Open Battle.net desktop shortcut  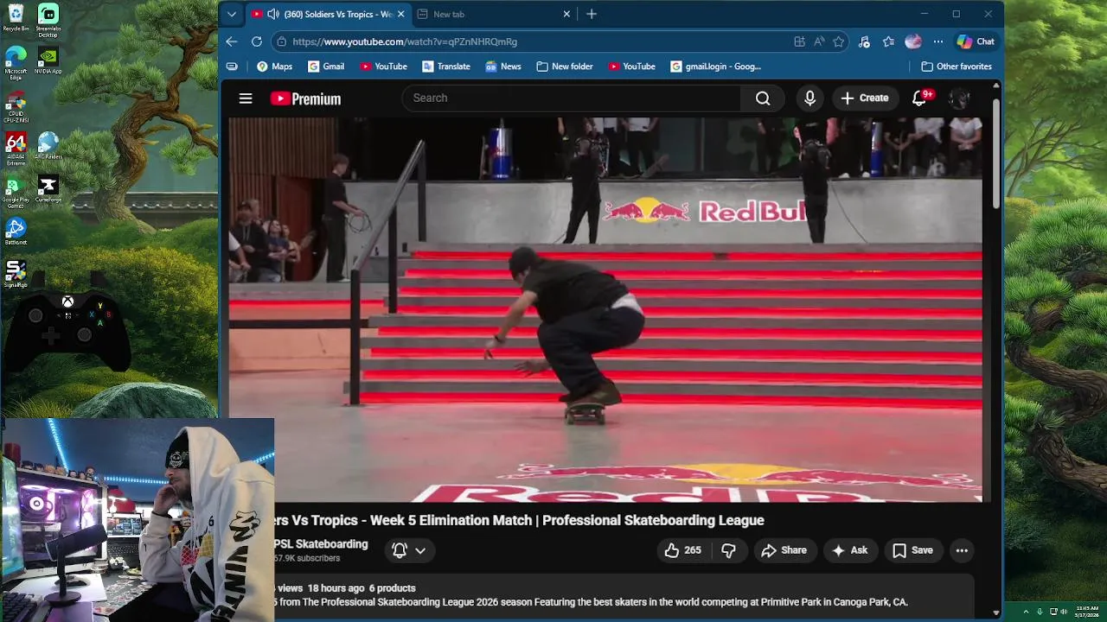tap(16, 232)
